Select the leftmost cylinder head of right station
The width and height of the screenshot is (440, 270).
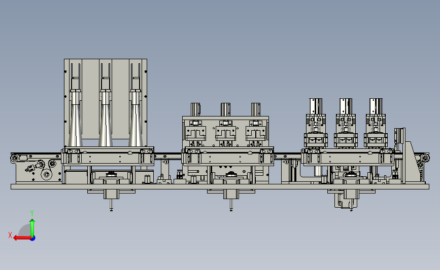tap(316, 106)
